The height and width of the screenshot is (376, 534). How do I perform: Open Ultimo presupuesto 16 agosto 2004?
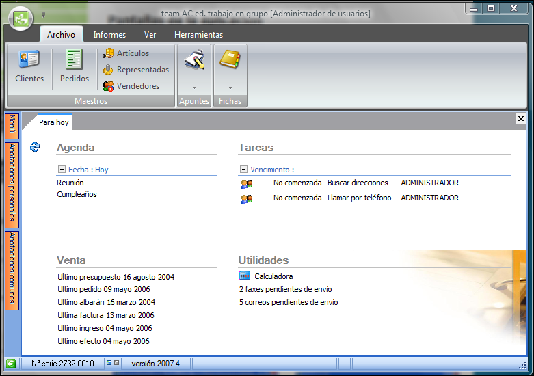click(x=116, y=277)
